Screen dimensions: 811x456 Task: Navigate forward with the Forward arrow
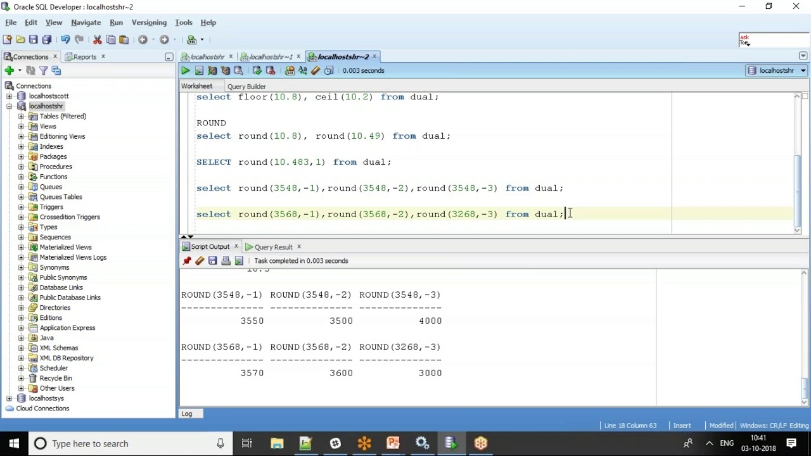pos(164,39)
